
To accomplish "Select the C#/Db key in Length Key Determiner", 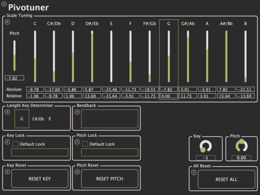I will [x=38, y=119].
